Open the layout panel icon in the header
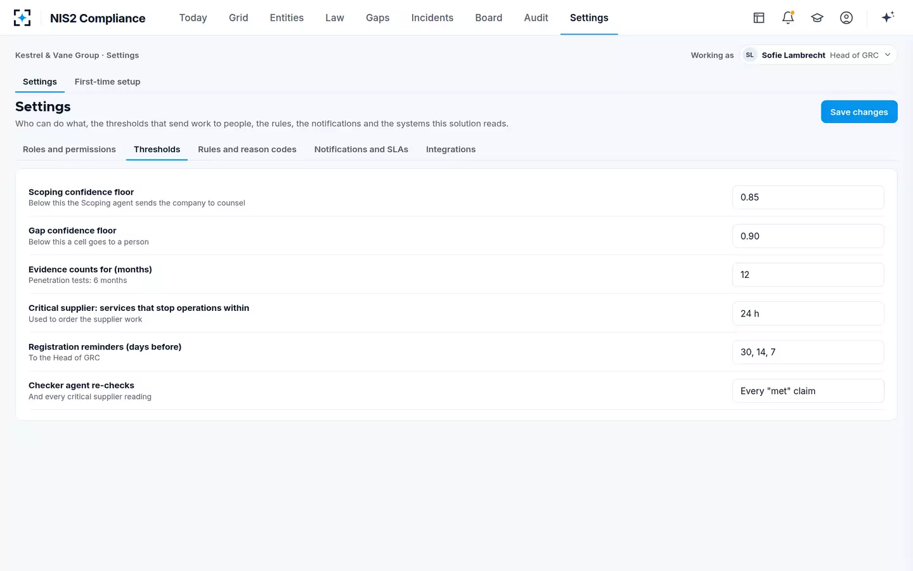This screenshot has width=913, height=571. (759, 18)
